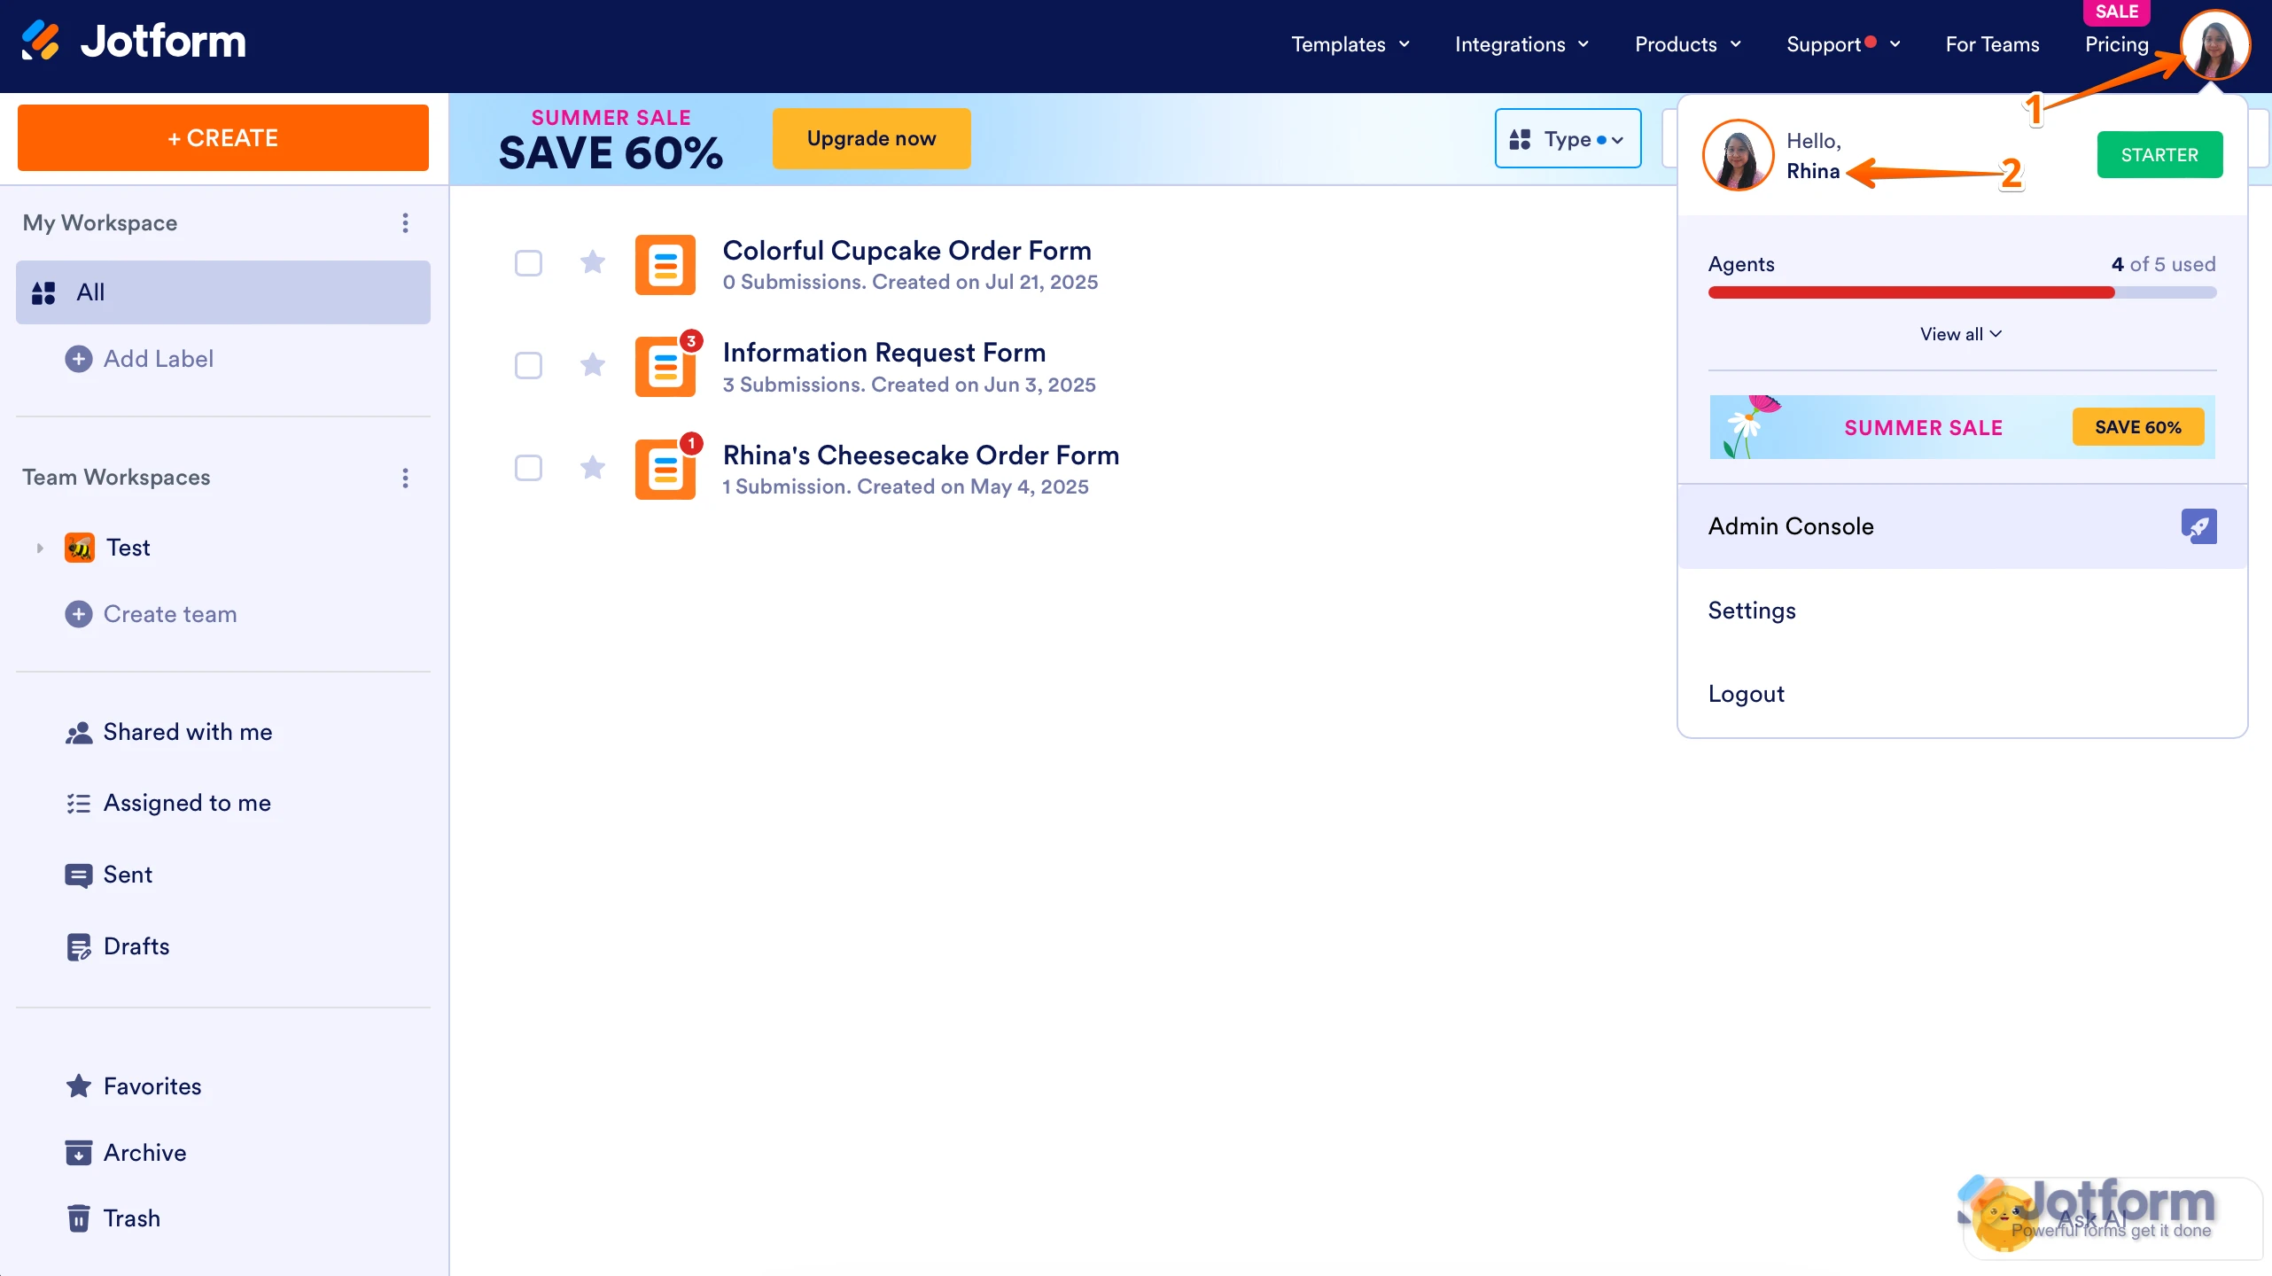Open the Type filter dropdown
Viewport: 2272px width, 1276px height.
click(1568, 139)
